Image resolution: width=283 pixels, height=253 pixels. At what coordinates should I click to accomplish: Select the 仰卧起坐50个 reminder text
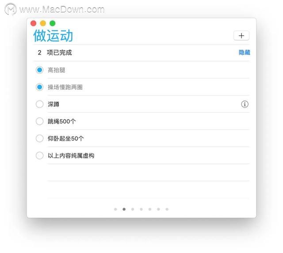pyautogui.click(x=66, y=138)
